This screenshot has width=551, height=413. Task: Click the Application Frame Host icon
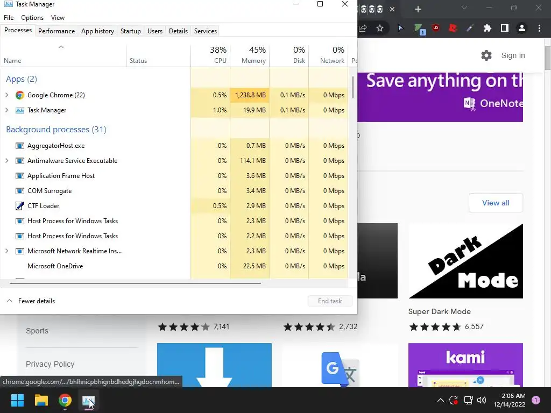[x=20, y=176]
